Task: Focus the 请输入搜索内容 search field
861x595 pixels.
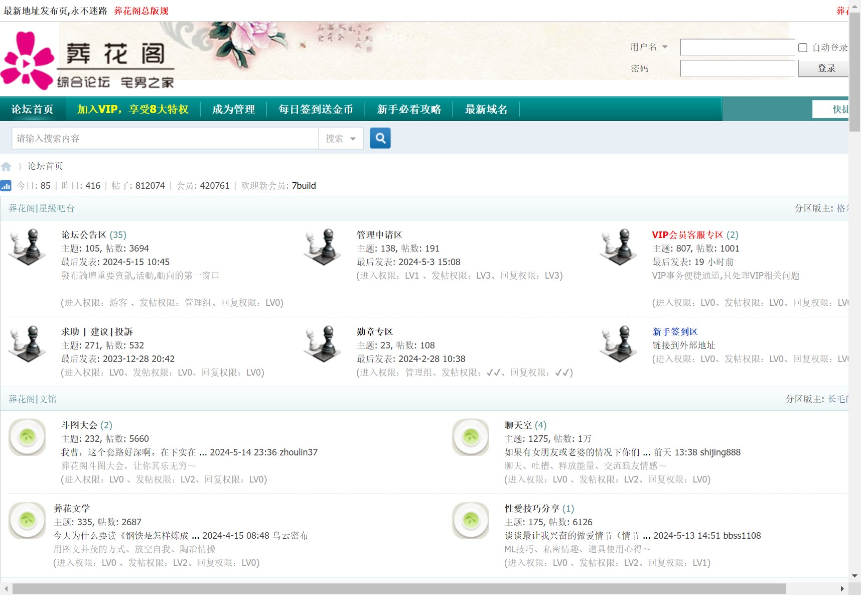Action: 165,139
